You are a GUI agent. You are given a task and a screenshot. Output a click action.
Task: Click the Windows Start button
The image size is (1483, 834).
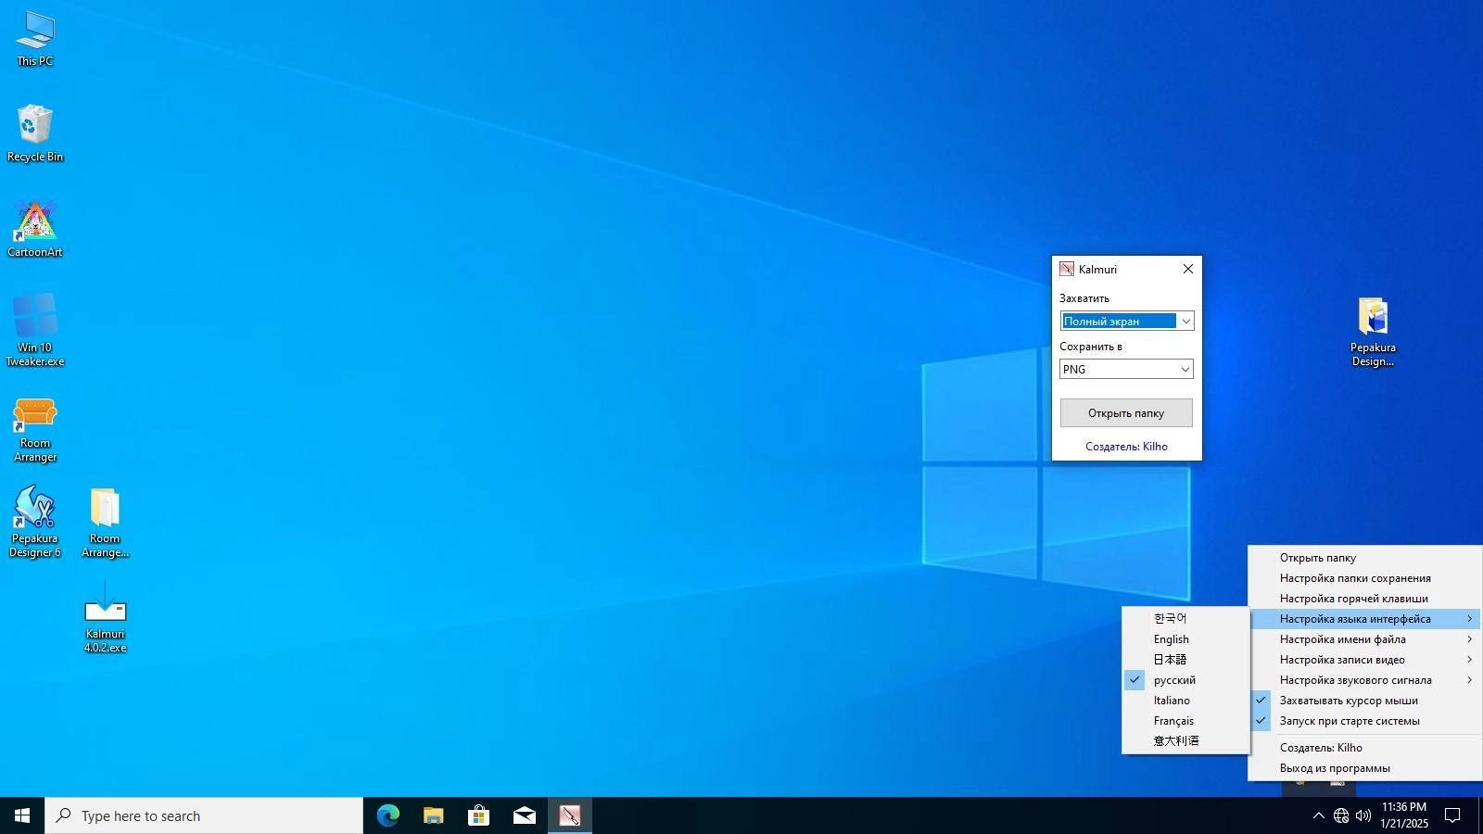(22, 815)
